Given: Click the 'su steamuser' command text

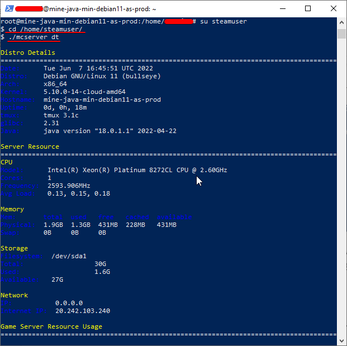Looking at the screenshot, I should click(x=224, y=21).
